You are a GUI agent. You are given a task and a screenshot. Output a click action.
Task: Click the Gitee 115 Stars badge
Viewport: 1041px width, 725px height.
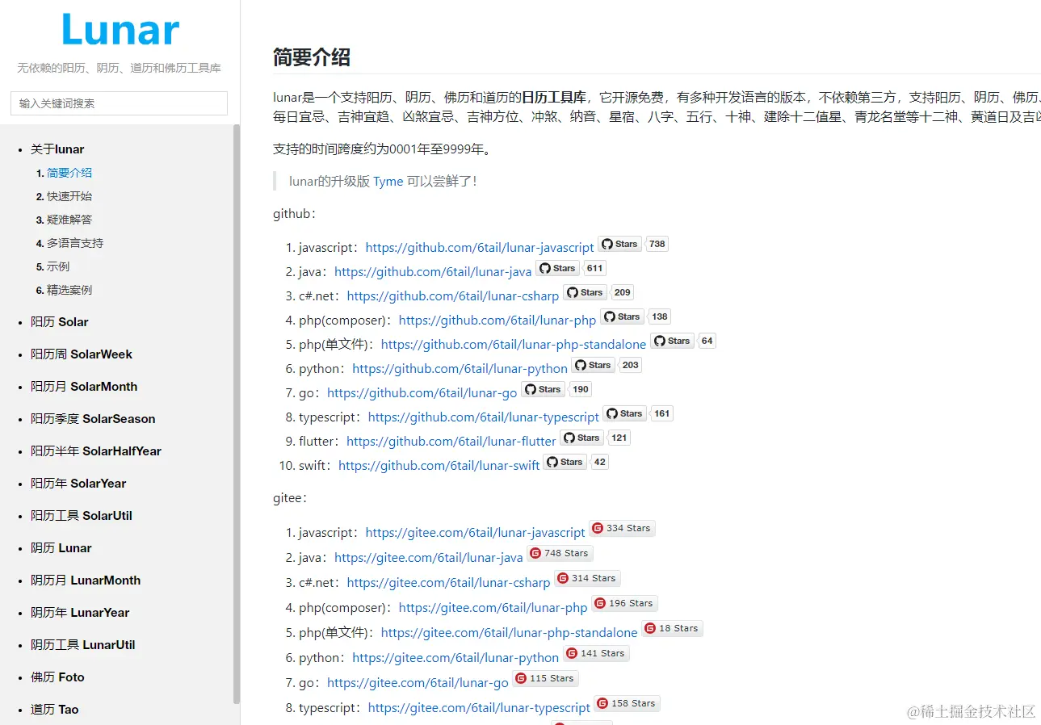point(545,678)
